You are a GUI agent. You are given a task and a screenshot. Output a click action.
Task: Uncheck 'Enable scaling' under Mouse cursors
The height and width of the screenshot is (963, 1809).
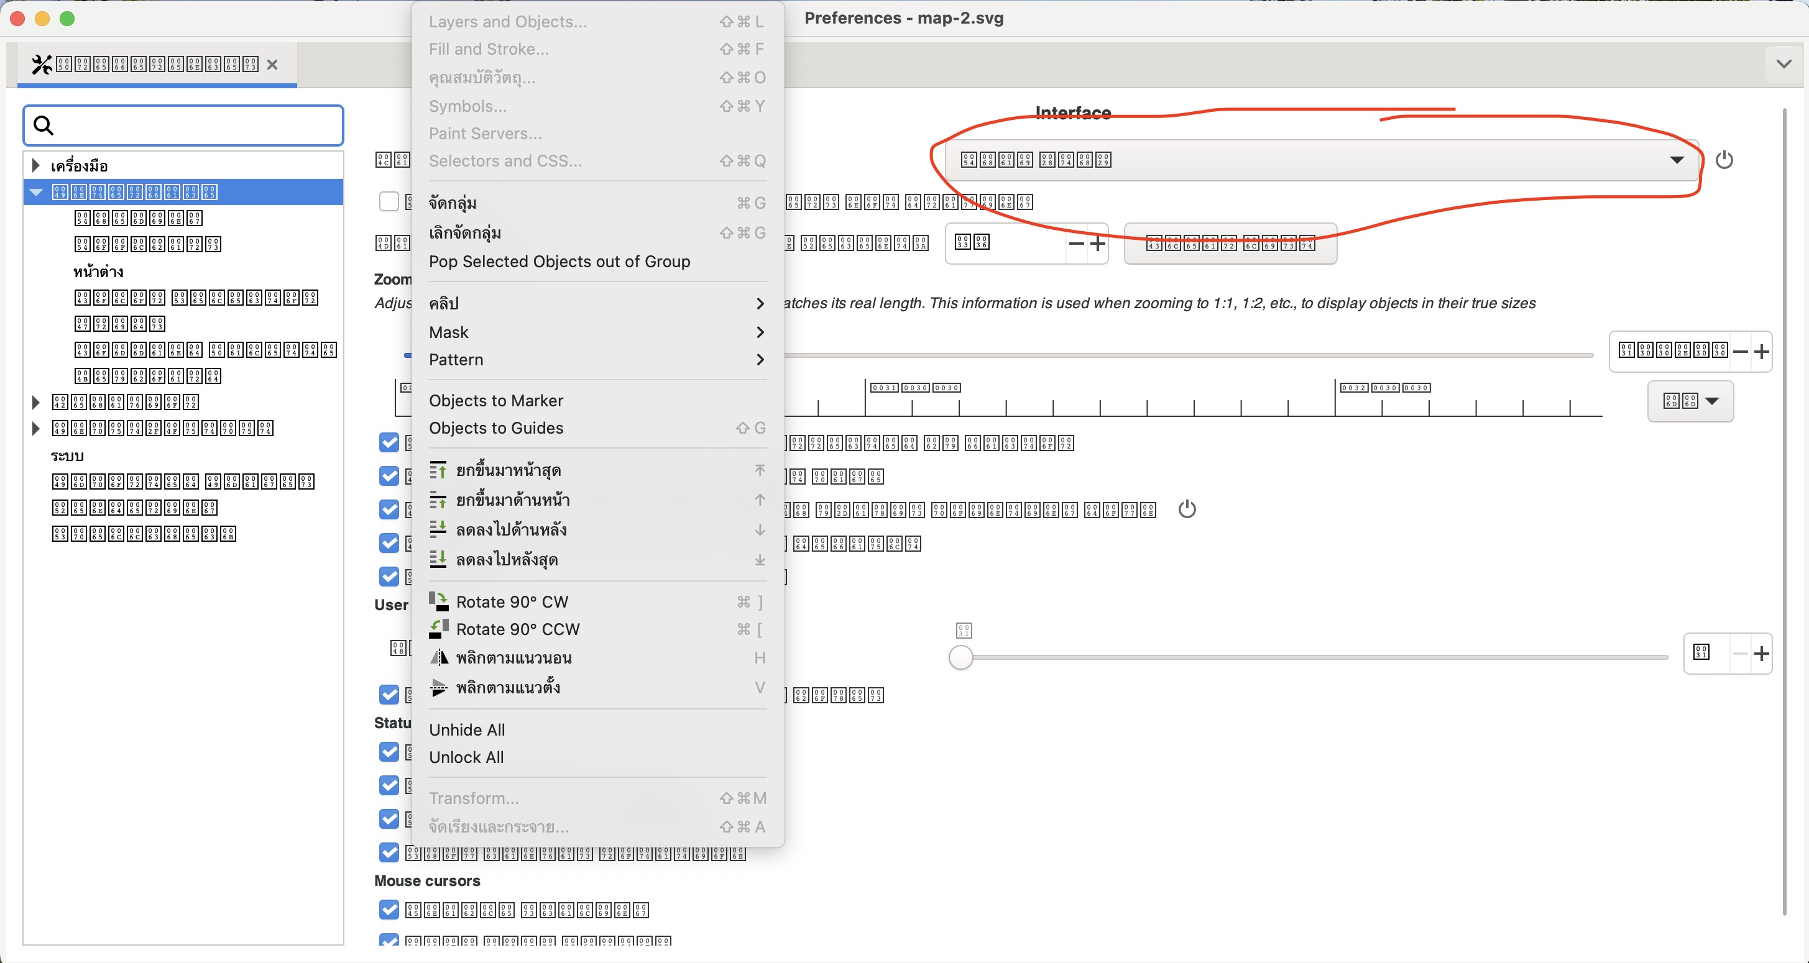pyautogui.click(x=389, y=910)
